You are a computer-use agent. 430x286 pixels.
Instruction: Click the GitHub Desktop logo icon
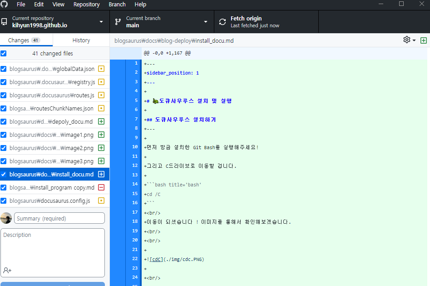point(4,4)
